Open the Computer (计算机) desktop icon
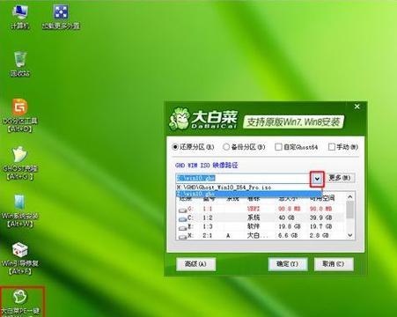The width and height of the screenshot is (397, 317). click(20, 16)
